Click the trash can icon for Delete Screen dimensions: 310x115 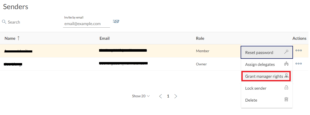286,99
